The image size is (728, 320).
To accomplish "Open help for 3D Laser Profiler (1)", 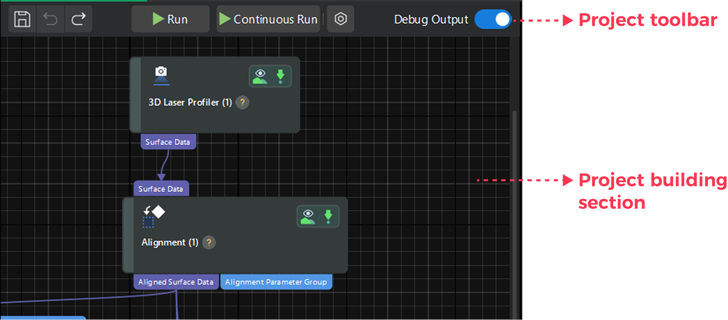I will coord(242,102).
